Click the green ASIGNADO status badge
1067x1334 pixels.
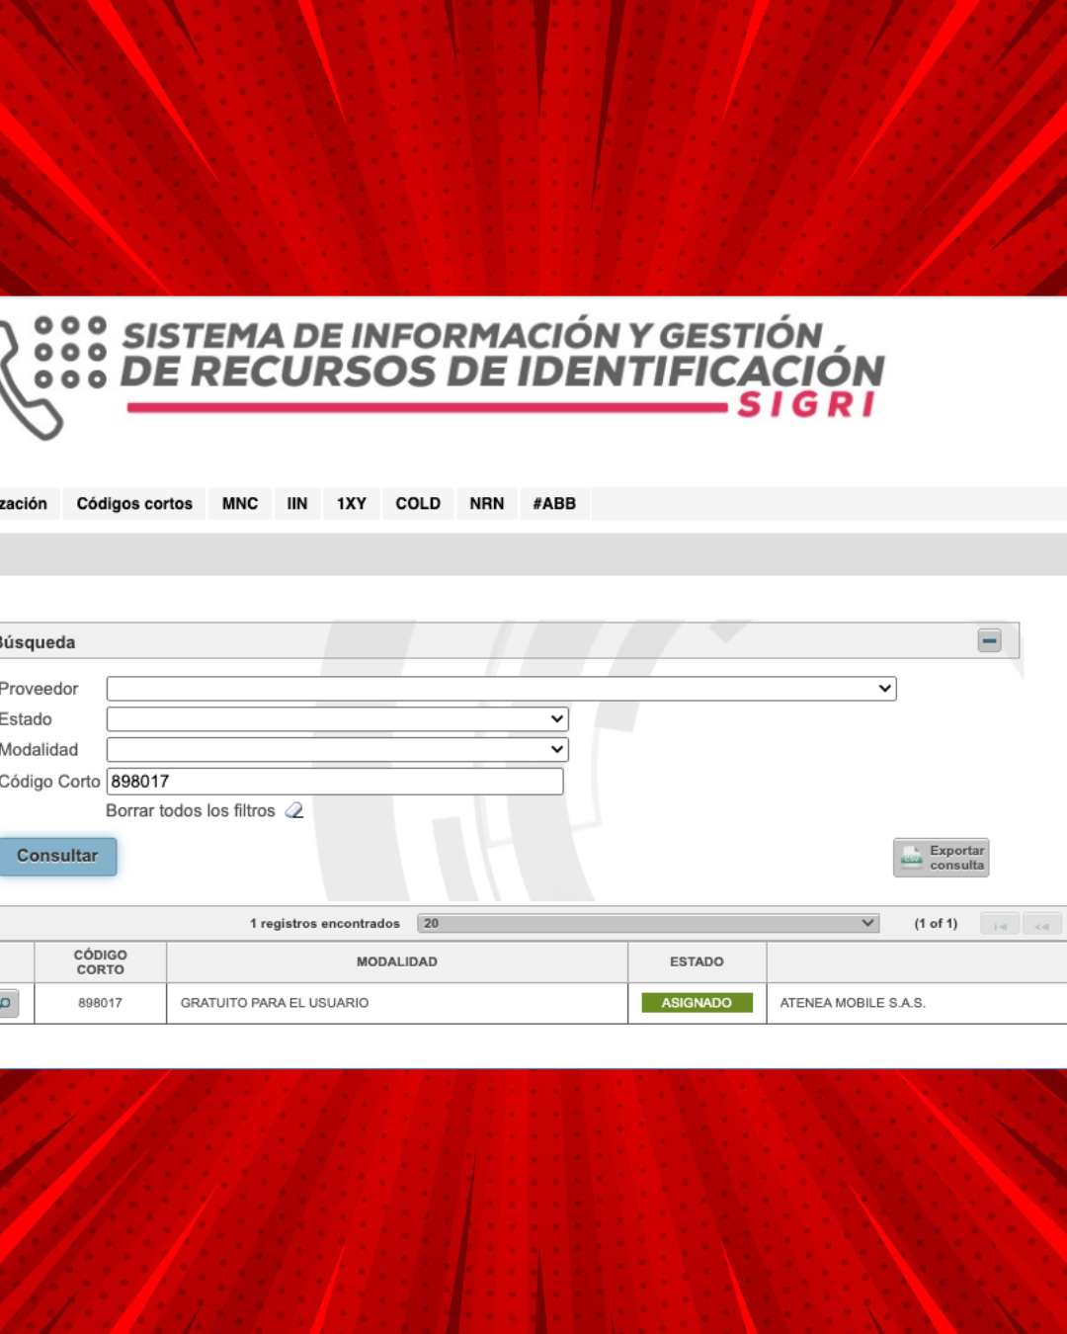tap(698, 1003)
